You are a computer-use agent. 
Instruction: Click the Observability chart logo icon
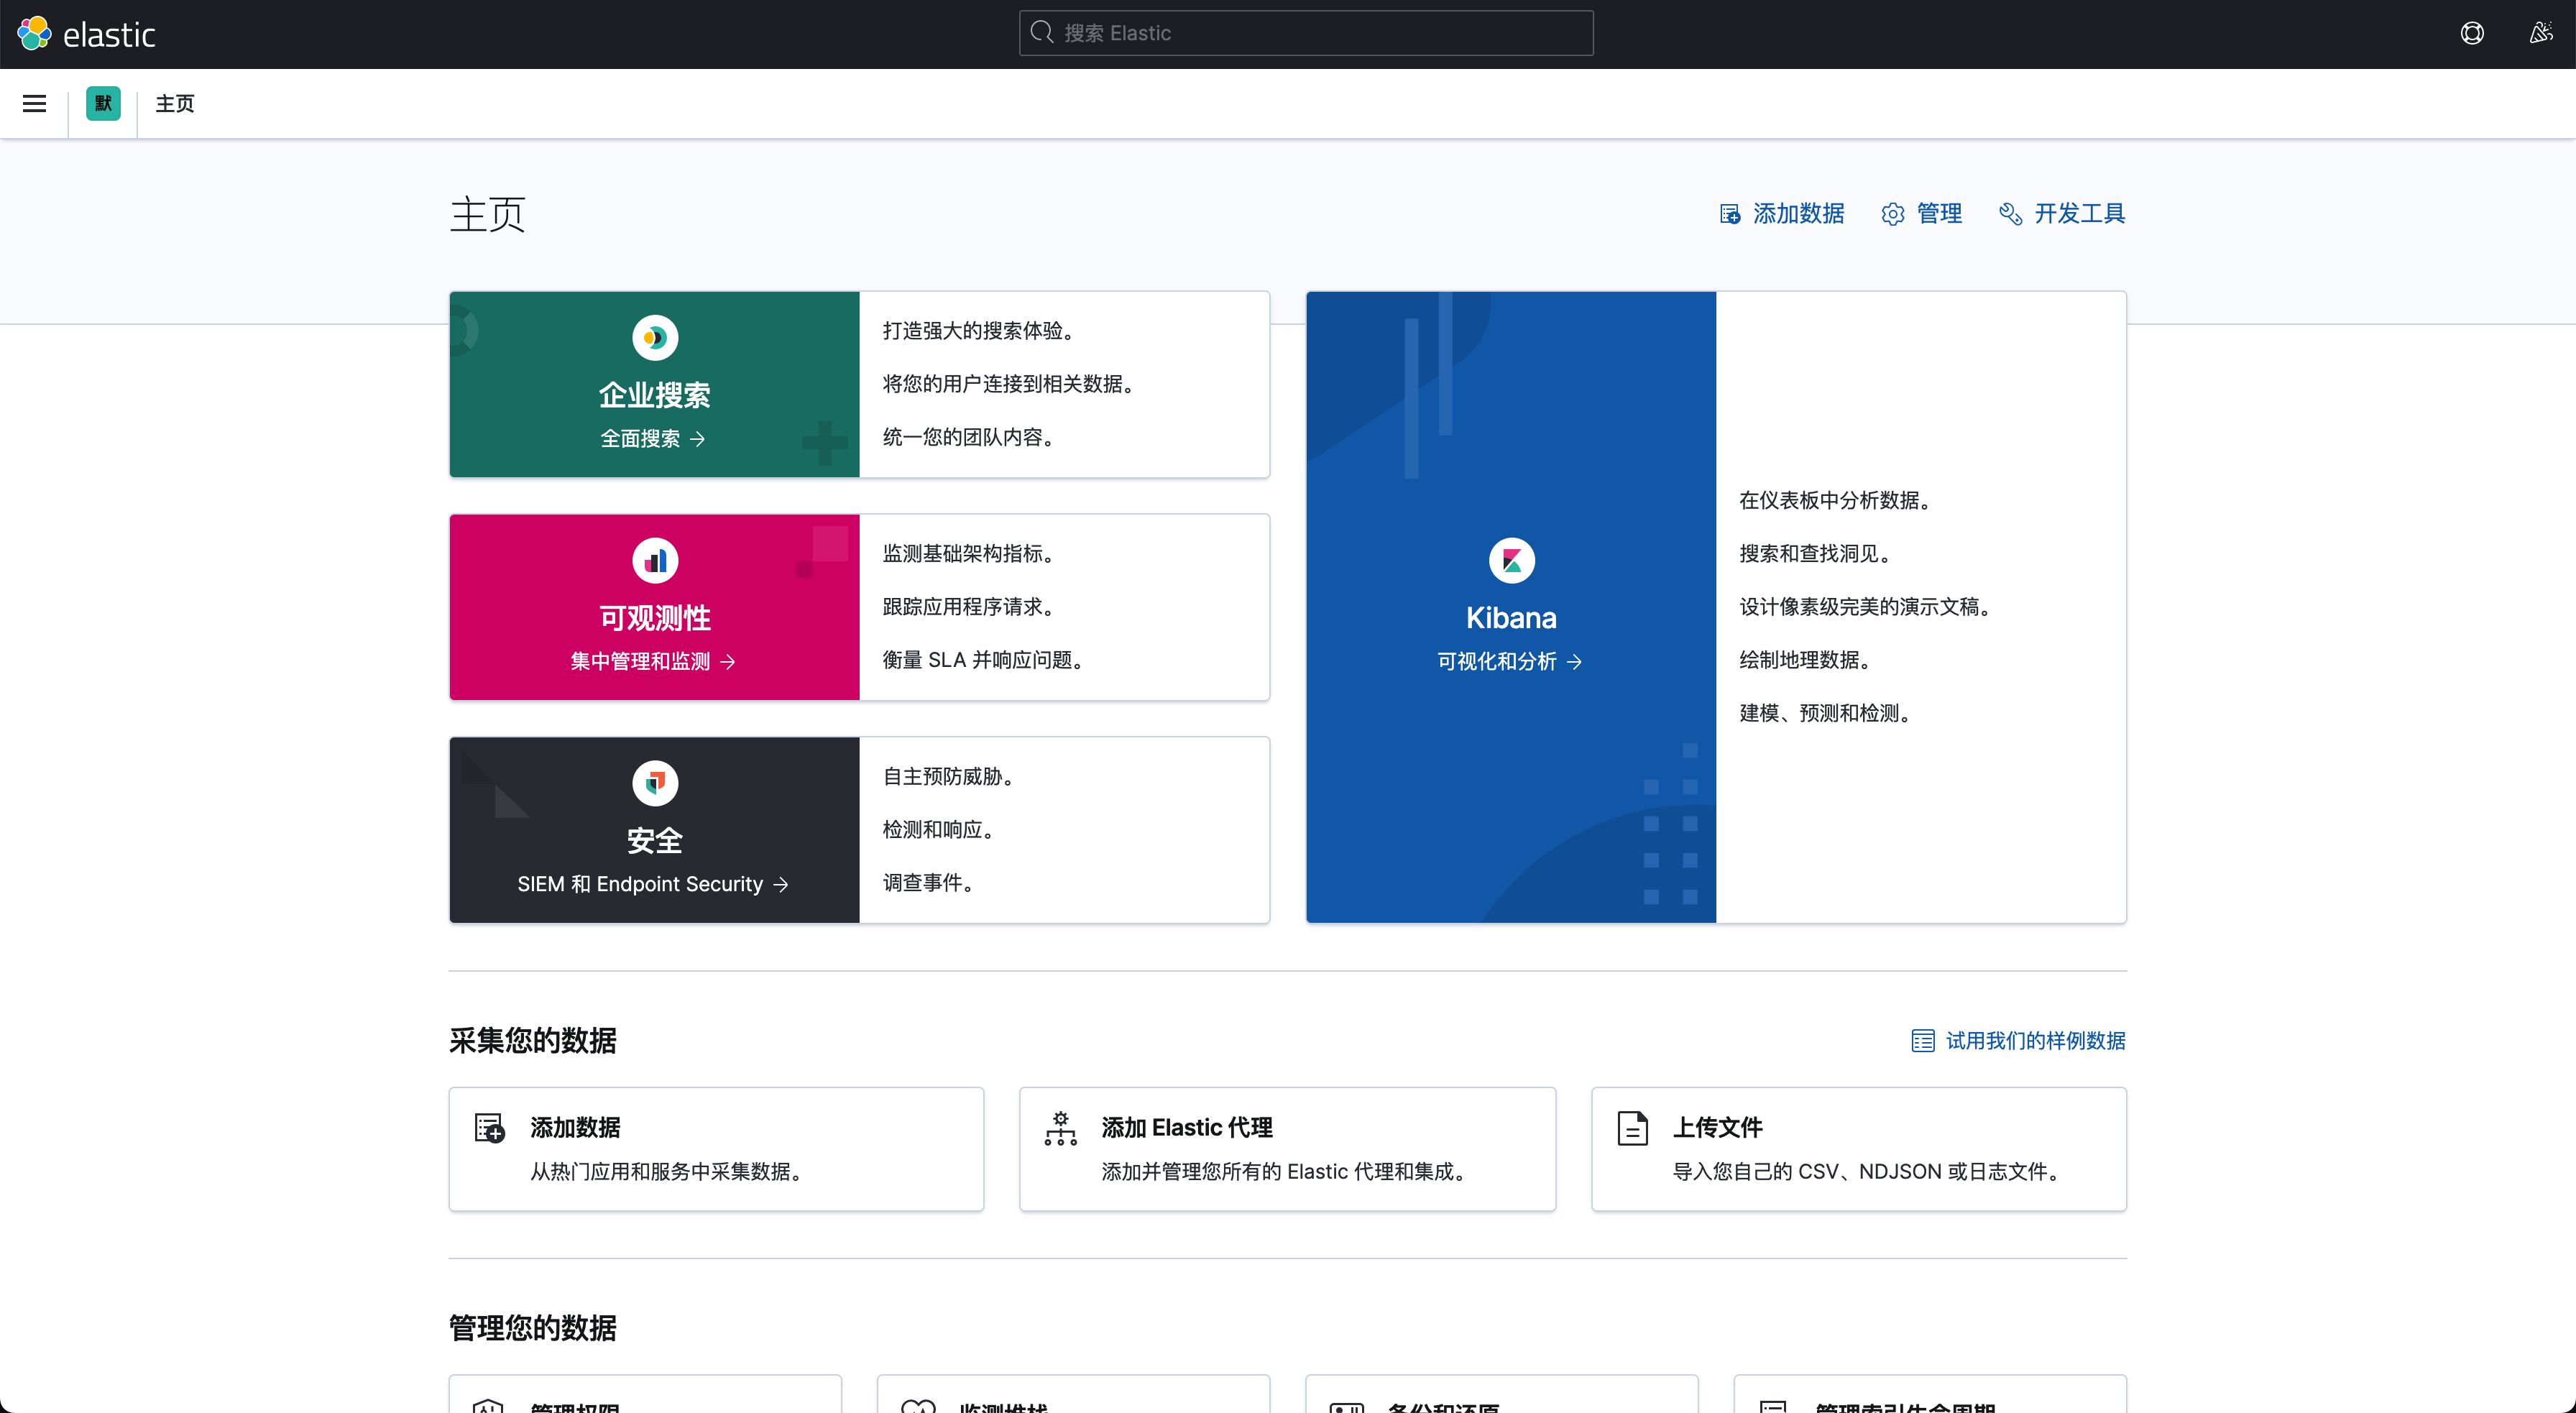point(655,560)
